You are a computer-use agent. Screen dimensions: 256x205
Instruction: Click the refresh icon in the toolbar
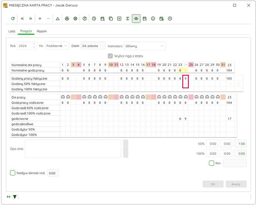13,19
